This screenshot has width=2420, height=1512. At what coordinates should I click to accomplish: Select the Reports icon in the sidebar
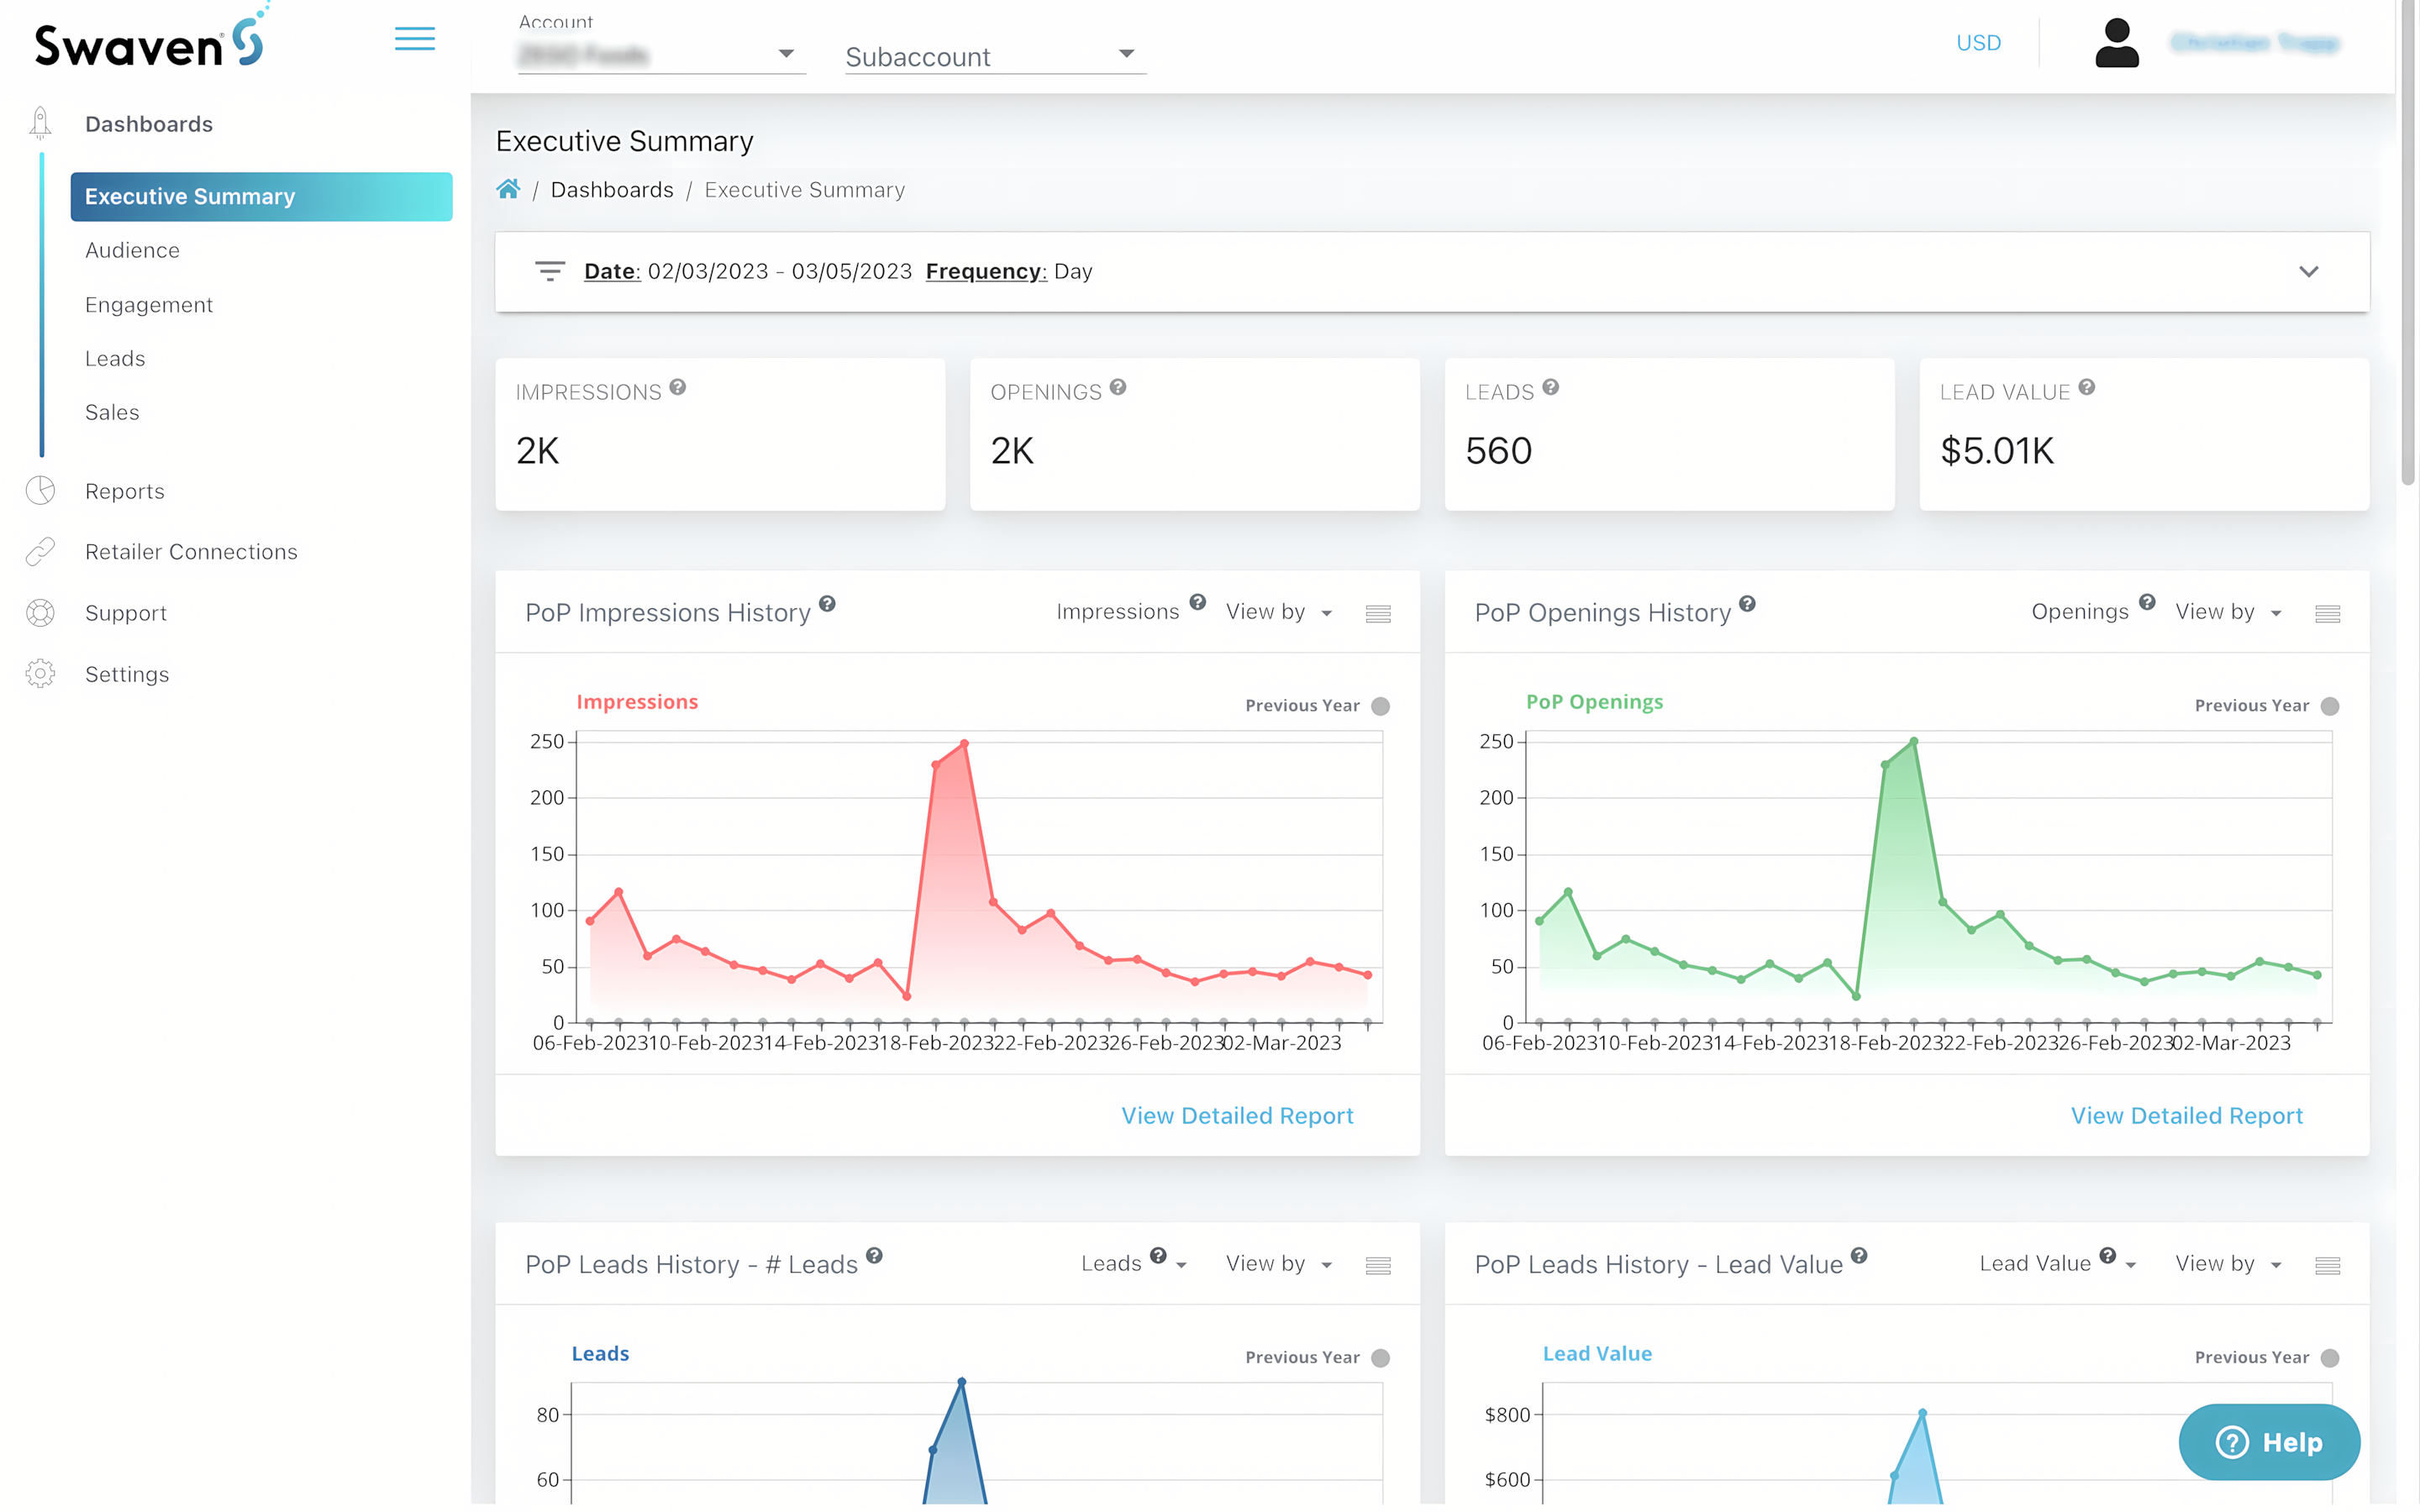(40, 491)
